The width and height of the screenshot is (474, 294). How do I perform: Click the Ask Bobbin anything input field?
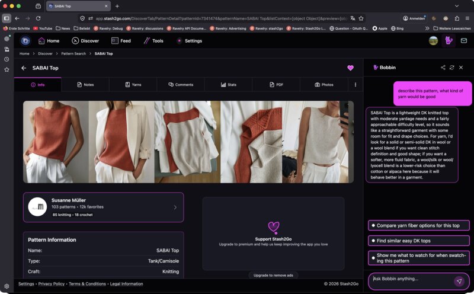point(410,279)
